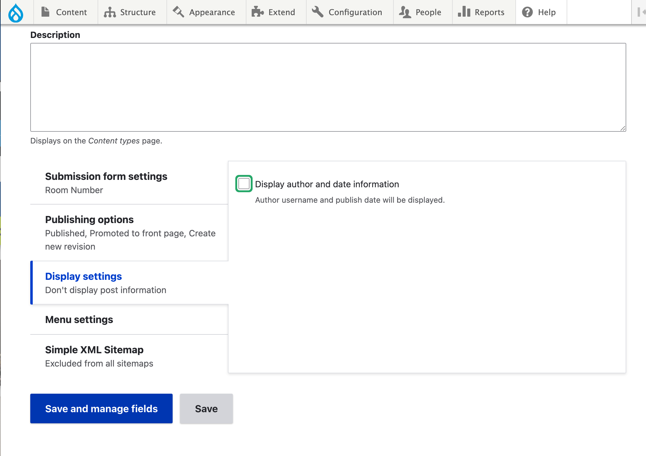Viewport: 646px width, 456px height.
Task: Click 'Room Number' summary text
Action: [x=74, y=190]
